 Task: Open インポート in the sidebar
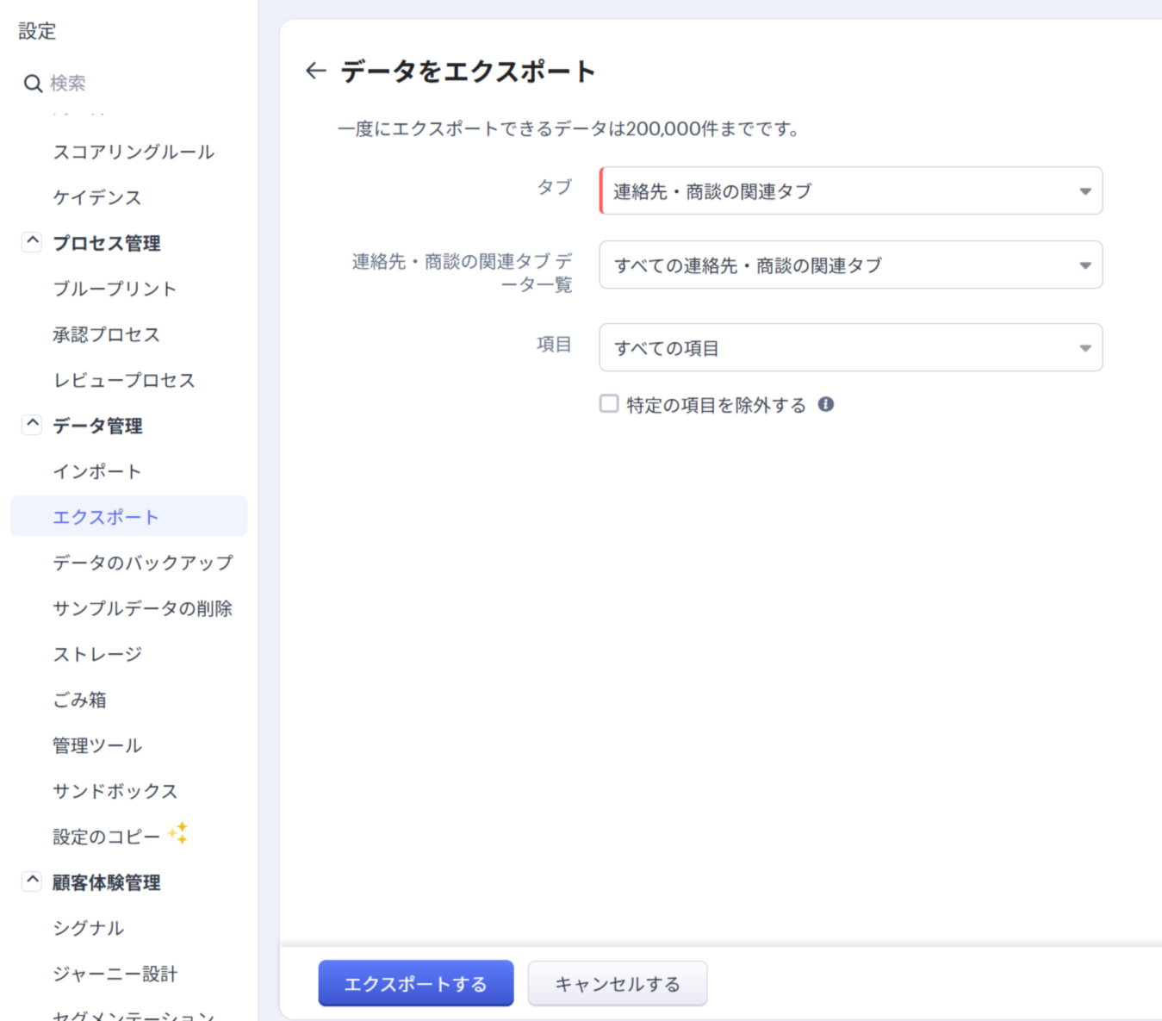click(x=97, y=471)
